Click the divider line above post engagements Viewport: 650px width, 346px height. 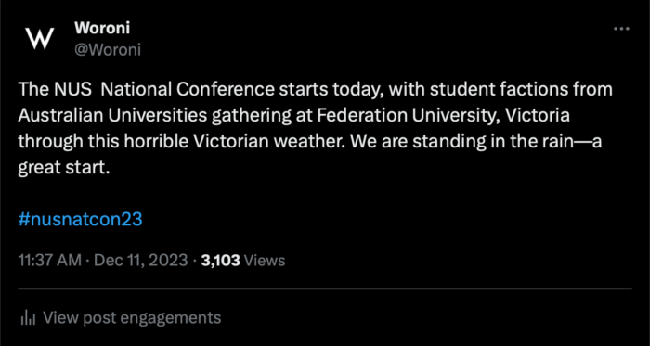pos(325,288)
